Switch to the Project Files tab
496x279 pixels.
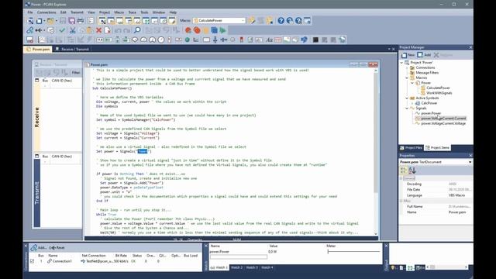pyautogui.click(x=411, y=148)
